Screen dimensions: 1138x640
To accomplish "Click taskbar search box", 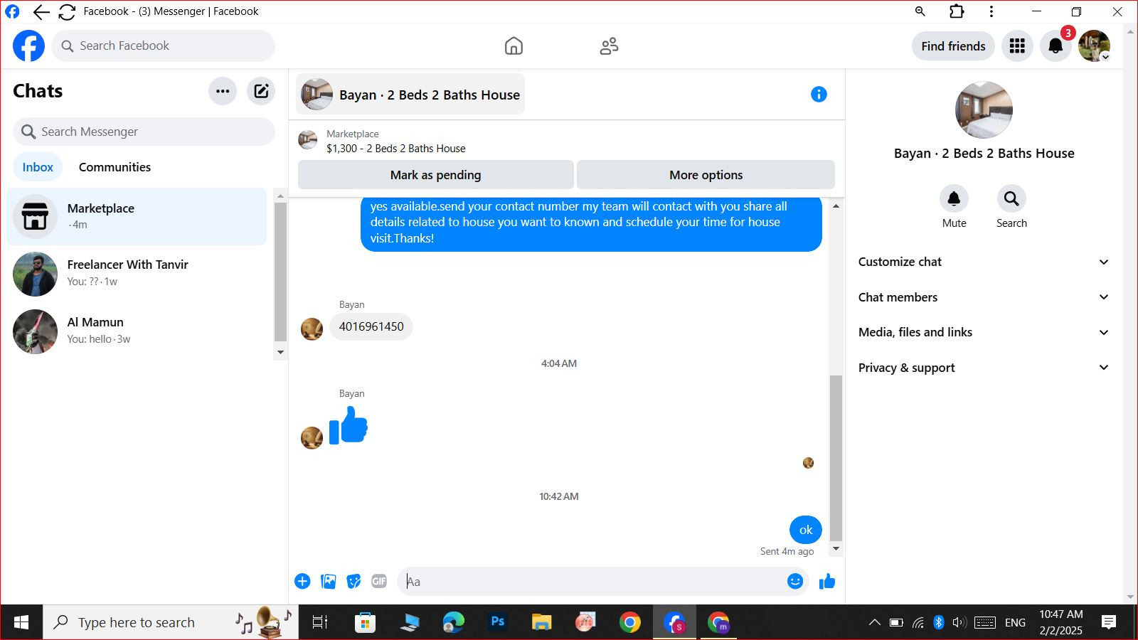I will (171, 623).
